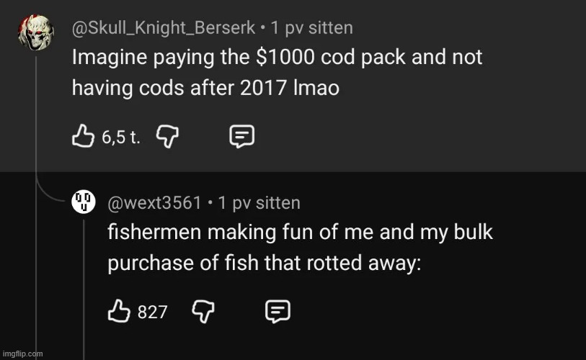This screenshot has height=360, width=586.
Task: Click the "6,5 t." like count
Action: [x=120, y=137]
